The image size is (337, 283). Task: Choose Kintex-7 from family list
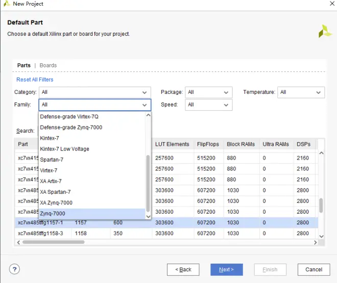tap(92, 138)
